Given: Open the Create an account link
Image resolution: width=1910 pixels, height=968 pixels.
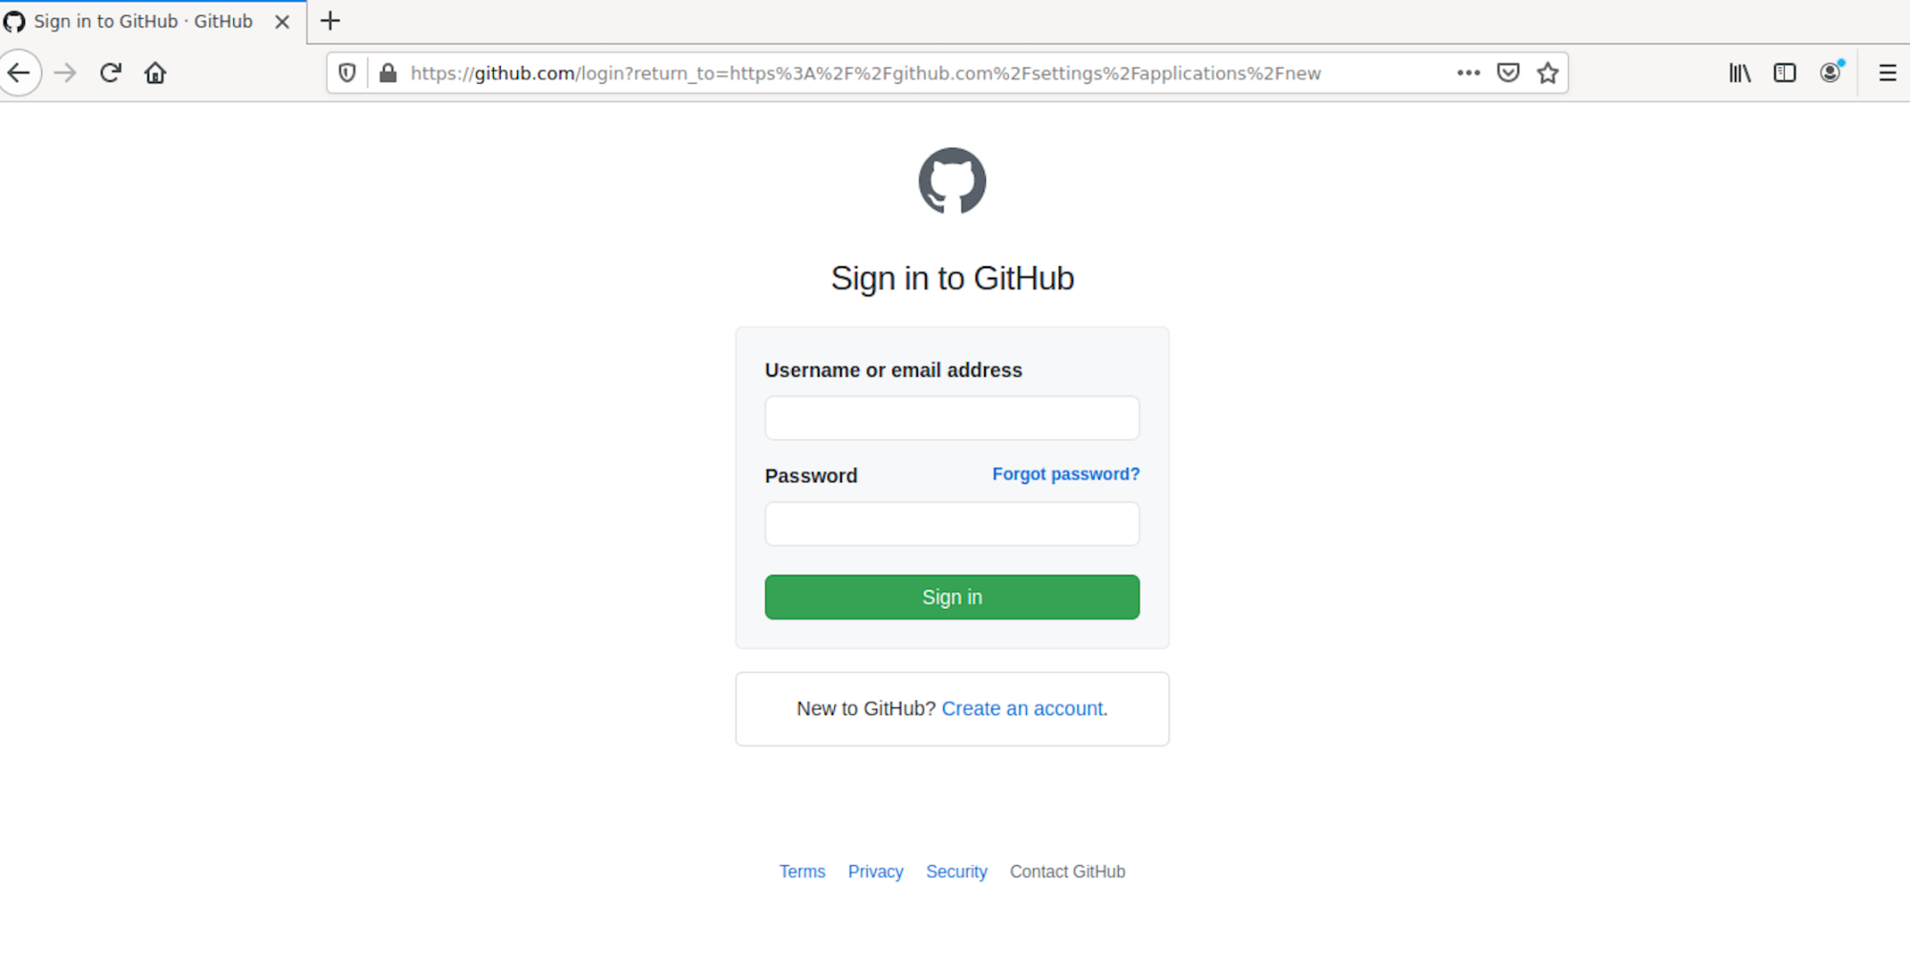Looking at the screenshot, I should (x=1021, y=708).
